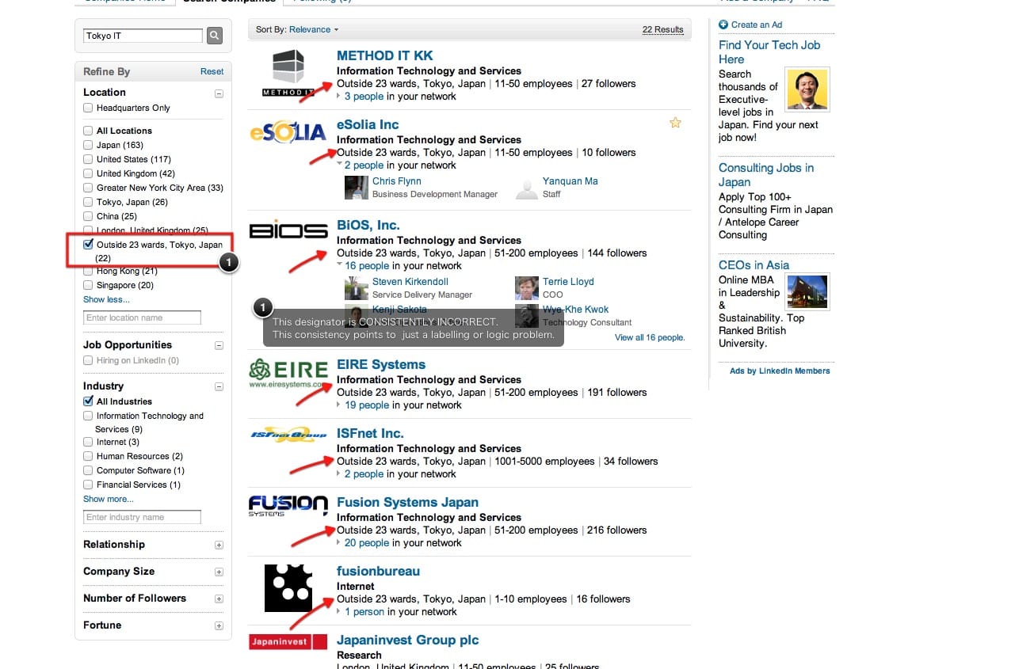Click the Fusion Systems logo
1015x669 pixels.
point(288,506)
